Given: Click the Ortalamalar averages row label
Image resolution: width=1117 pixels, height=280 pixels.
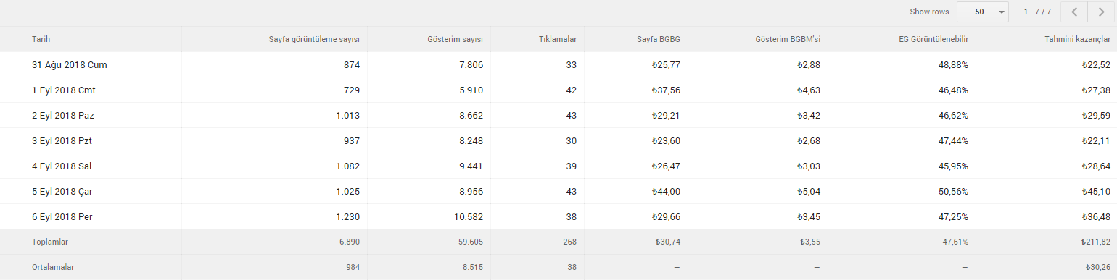Looking at the screenshot, I should [53, 267].
